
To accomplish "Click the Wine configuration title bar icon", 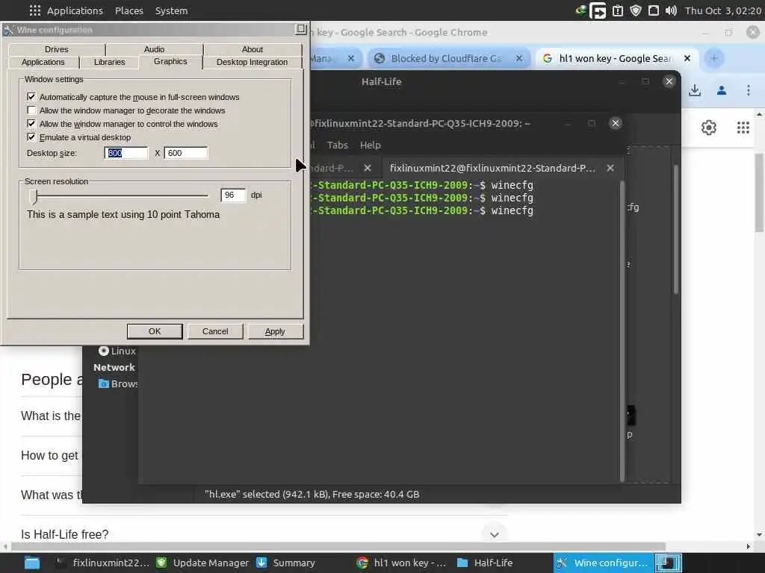I will (x=7, y=30).
